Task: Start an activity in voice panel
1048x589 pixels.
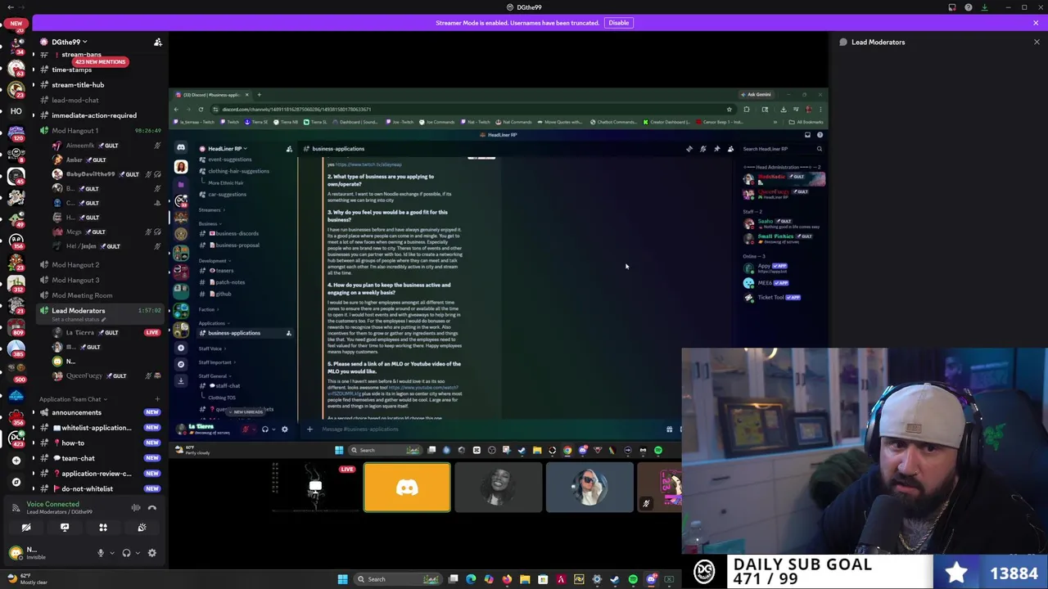Action: (103, 528)
